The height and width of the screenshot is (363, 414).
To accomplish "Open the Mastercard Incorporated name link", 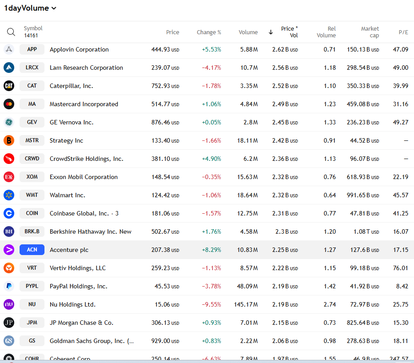I will (x=84, y=104).
